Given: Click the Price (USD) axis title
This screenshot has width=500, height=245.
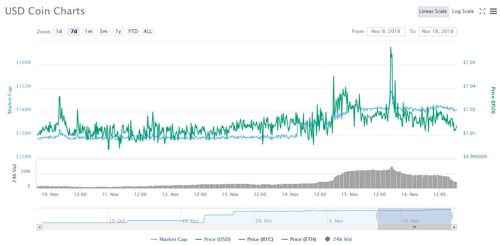Looking at the screenshot, I should 493,100.
